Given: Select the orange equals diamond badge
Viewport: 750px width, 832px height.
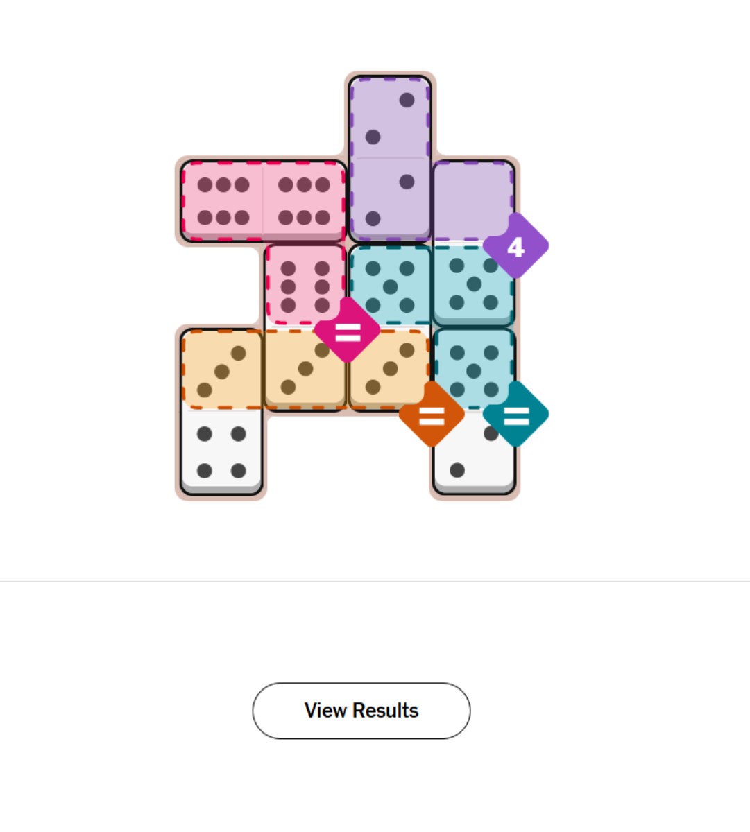Looking at the screenshot, I should 432,415.
